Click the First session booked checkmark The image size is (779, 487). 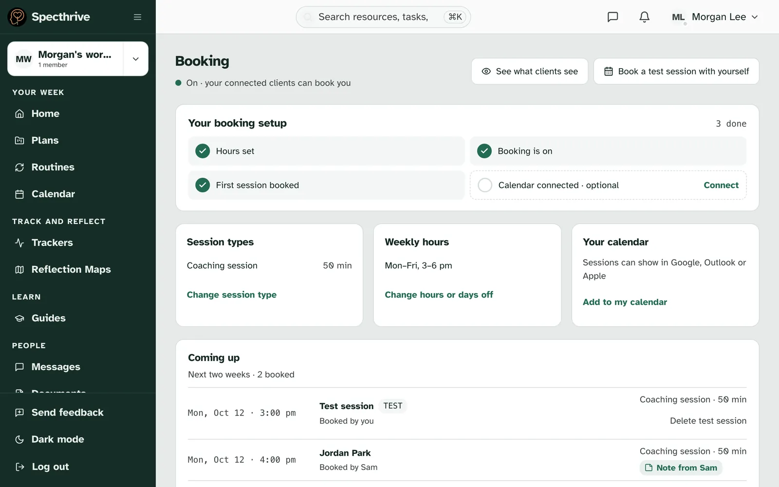pos(203,186)
